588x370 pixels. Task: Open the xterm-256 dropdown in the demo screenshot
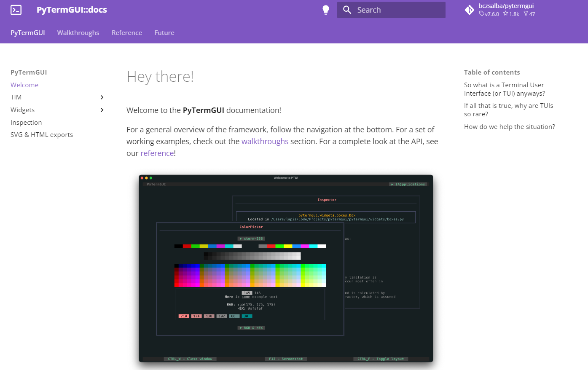[x=251, y=238]
